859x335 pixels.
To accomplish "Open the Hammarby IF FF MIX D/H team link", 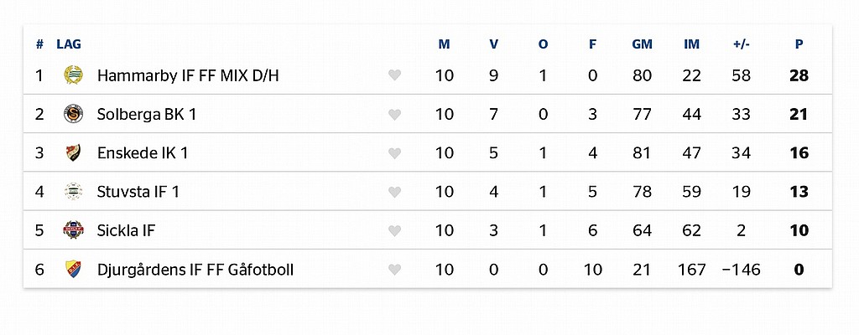I will [x=188, y=75].
